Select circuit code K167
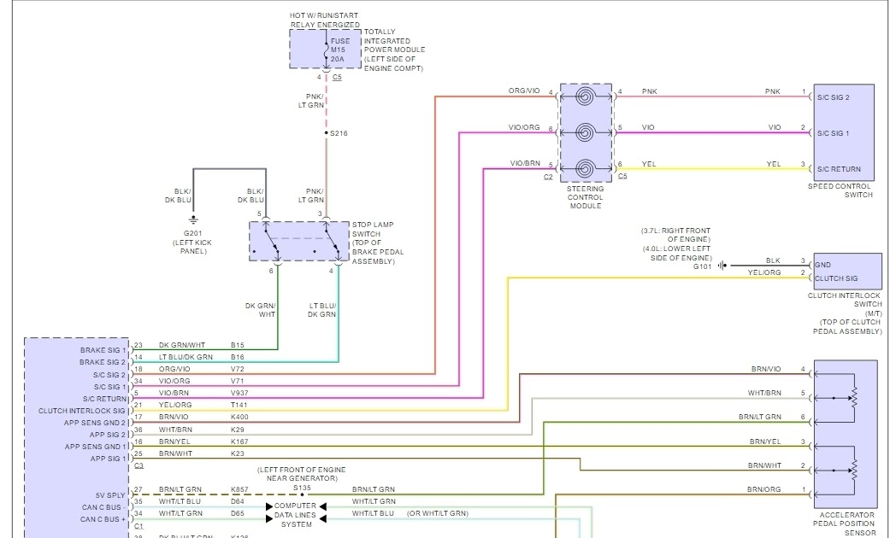 239,442
